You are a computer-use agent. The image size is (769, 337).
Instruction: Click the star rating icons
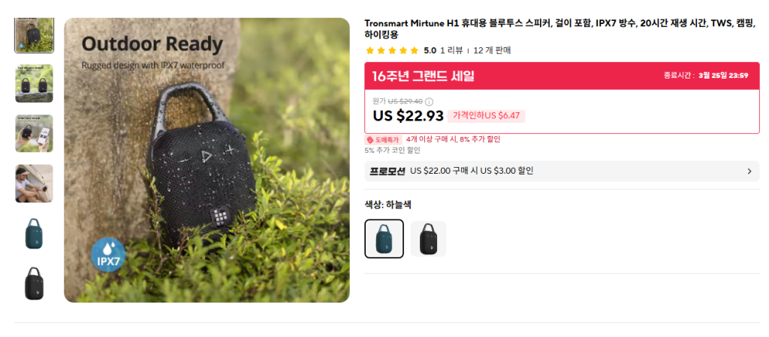[x=392, y=51]
